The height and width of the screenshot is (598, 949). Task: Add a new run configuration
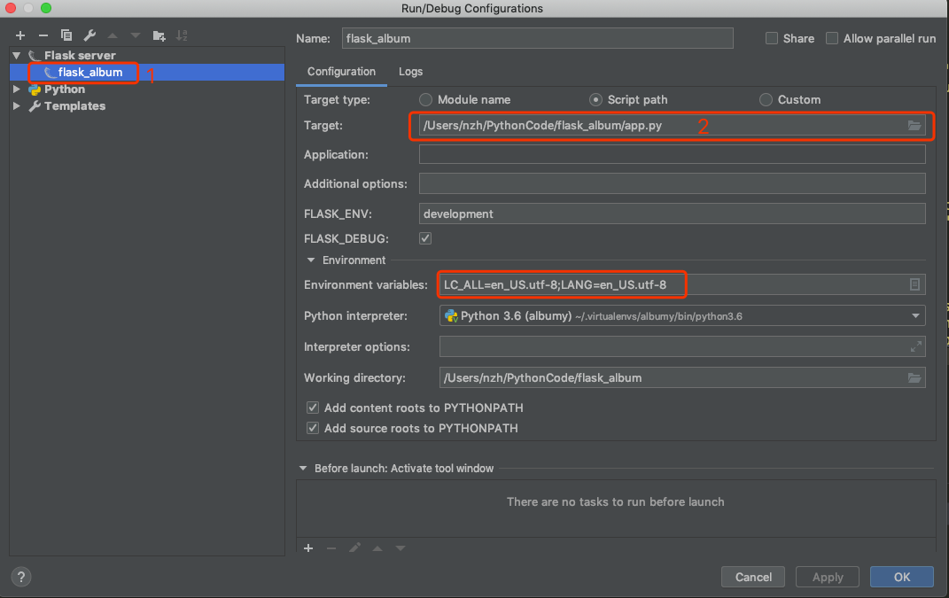[x=19, y=35]
